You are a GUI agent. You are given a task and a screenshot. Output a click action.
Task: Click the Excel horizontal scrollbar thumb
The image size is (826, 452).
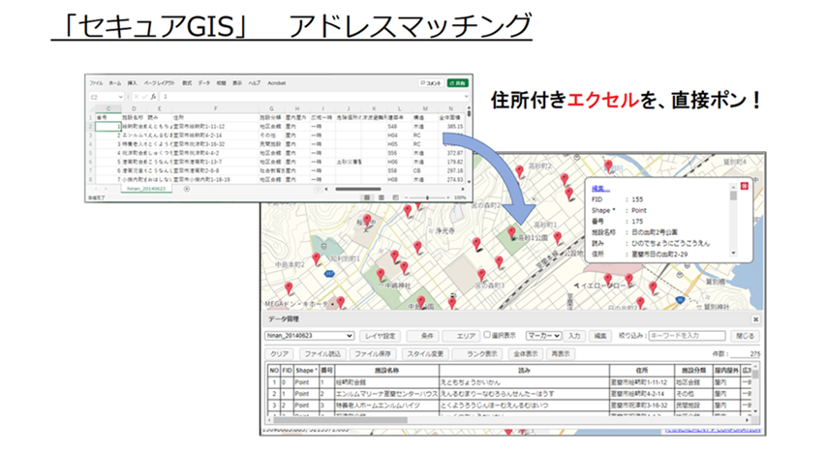[x=358, y=189]
